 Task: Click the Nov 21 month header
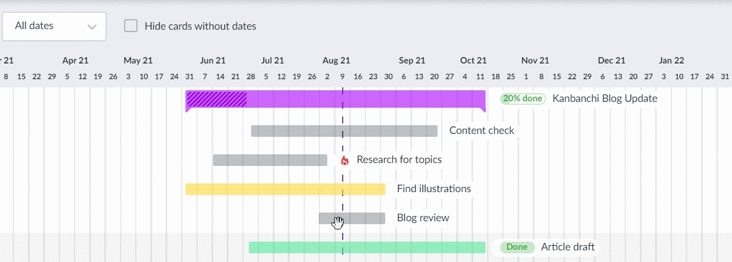(536, 61)
